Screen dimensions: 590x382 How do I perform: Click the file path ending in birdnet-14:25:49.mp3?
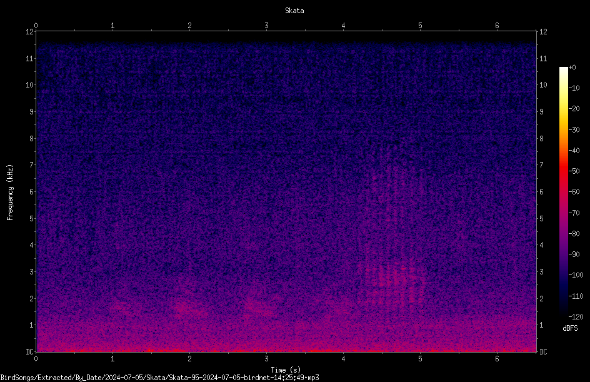159,378
